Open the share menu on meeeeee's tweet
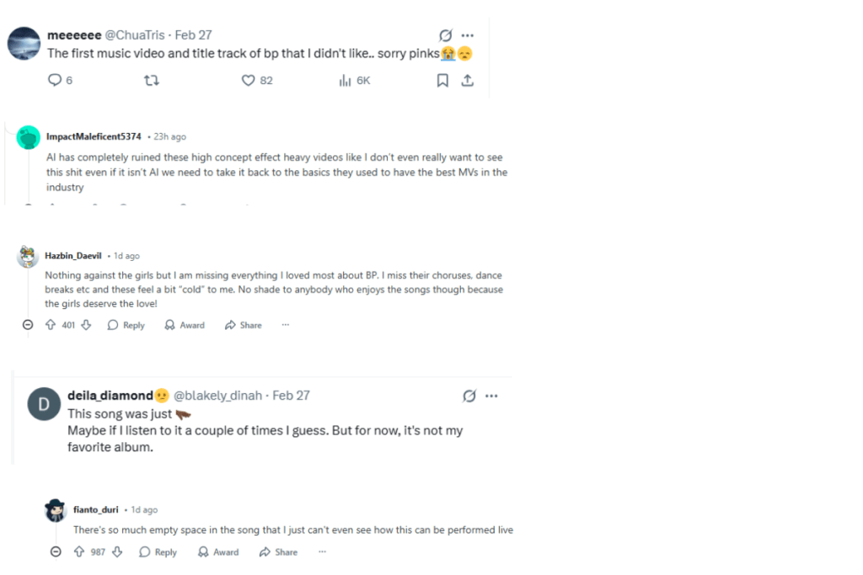Viewport: 863px width, 575px height. [467, 81]
